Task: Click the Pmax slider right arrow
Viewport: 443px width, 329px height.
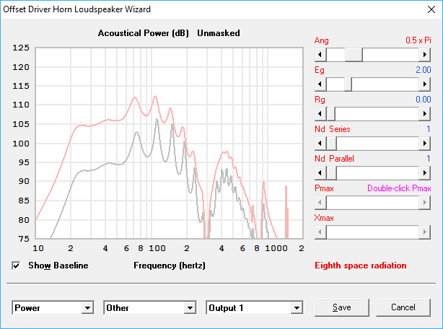Action: (x=424, y=203)
